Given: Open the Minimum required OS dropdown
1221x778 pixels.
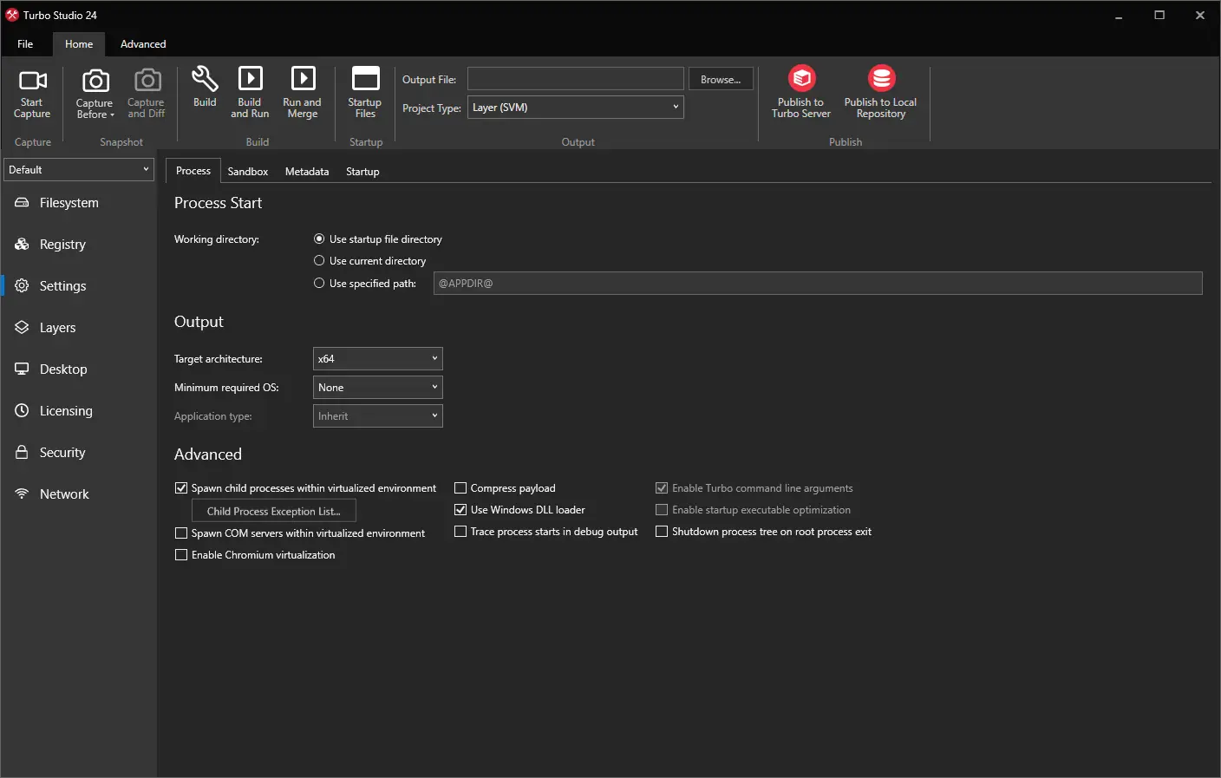Looking at the screenshot, I should coord(378,388).
